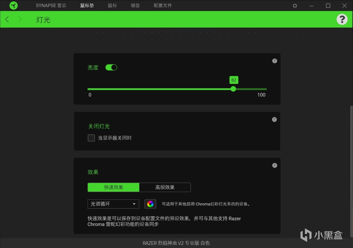Viewport: 353px width, 248px height.
Task: Show help for the 效果 panel
Action: pos(275,166)
